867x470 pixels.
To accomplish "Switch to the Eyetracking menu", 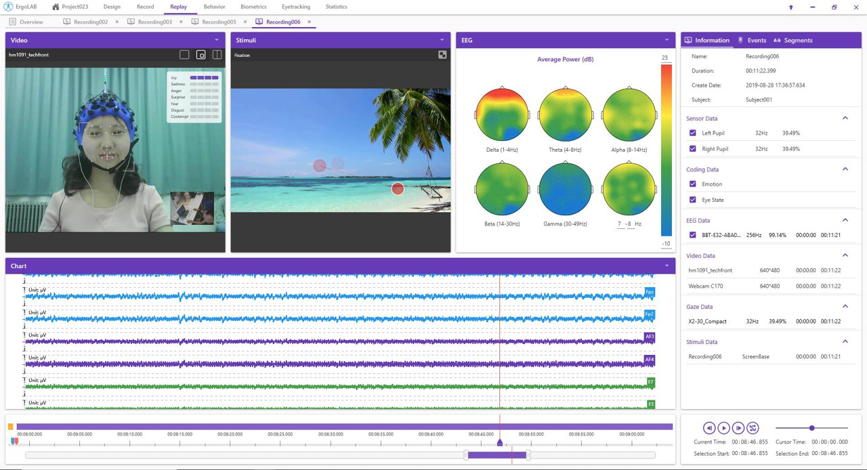I will [x=295, y=7].
